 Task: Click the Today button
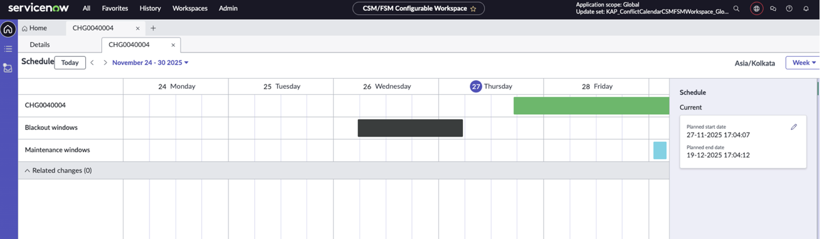70,62
